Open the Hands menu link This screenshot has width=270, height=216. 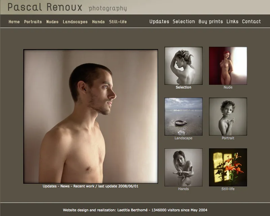click(x=98, y=22)
